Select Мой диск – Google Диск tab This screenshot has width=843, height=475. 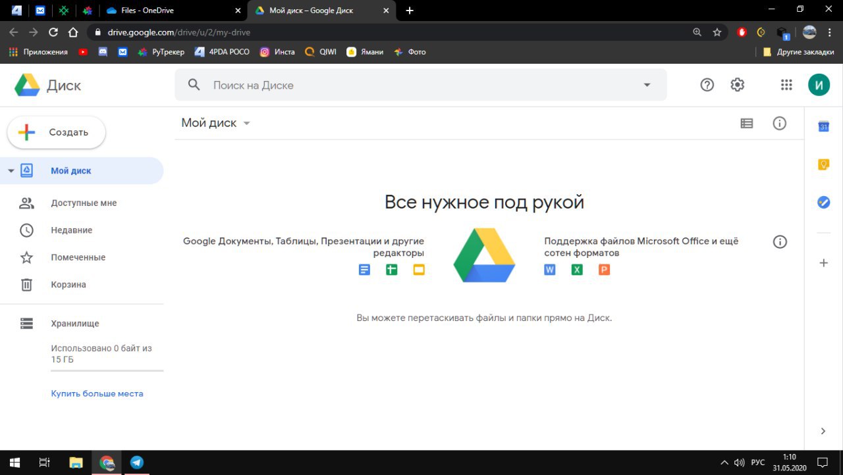322,11
